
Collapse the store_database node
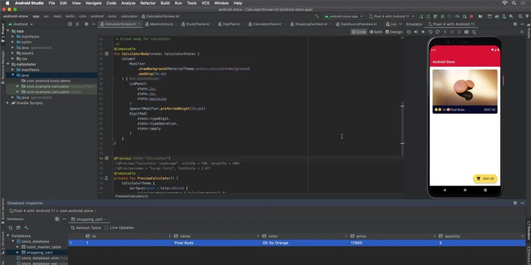13,241
